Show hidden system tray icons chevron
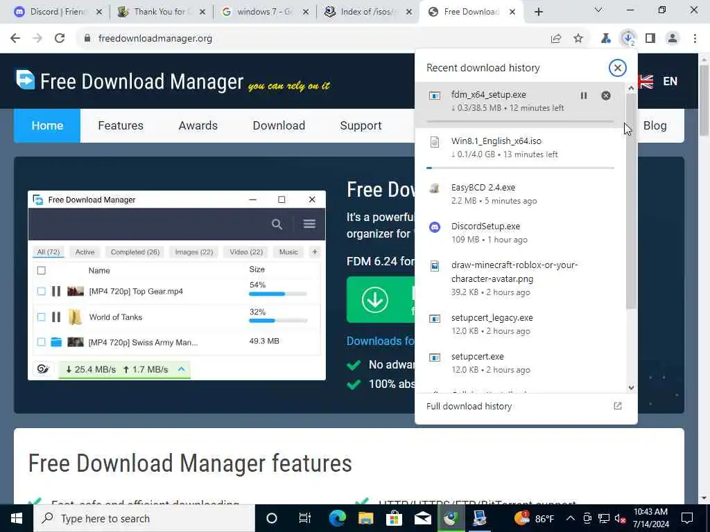The height and width of the screenshot is (532, 710). (571, 518)
